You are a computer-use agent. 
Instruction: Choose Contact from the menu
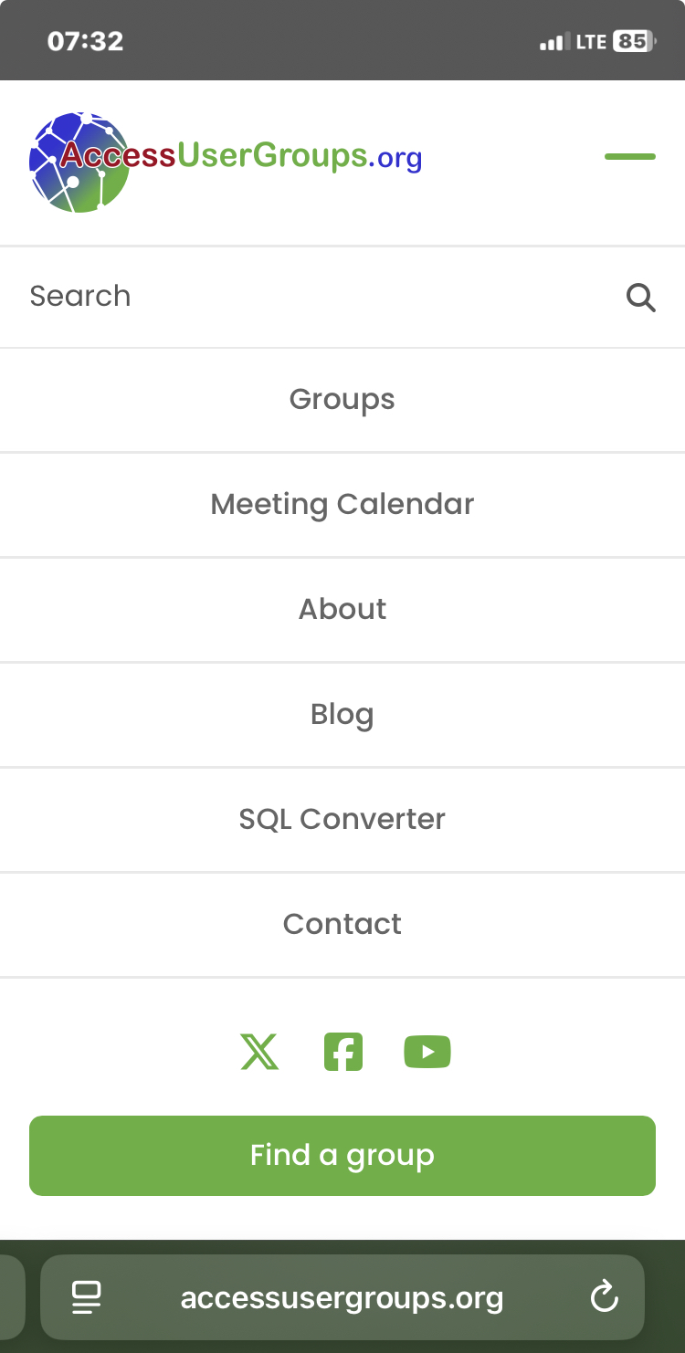(x=342, y=924)
